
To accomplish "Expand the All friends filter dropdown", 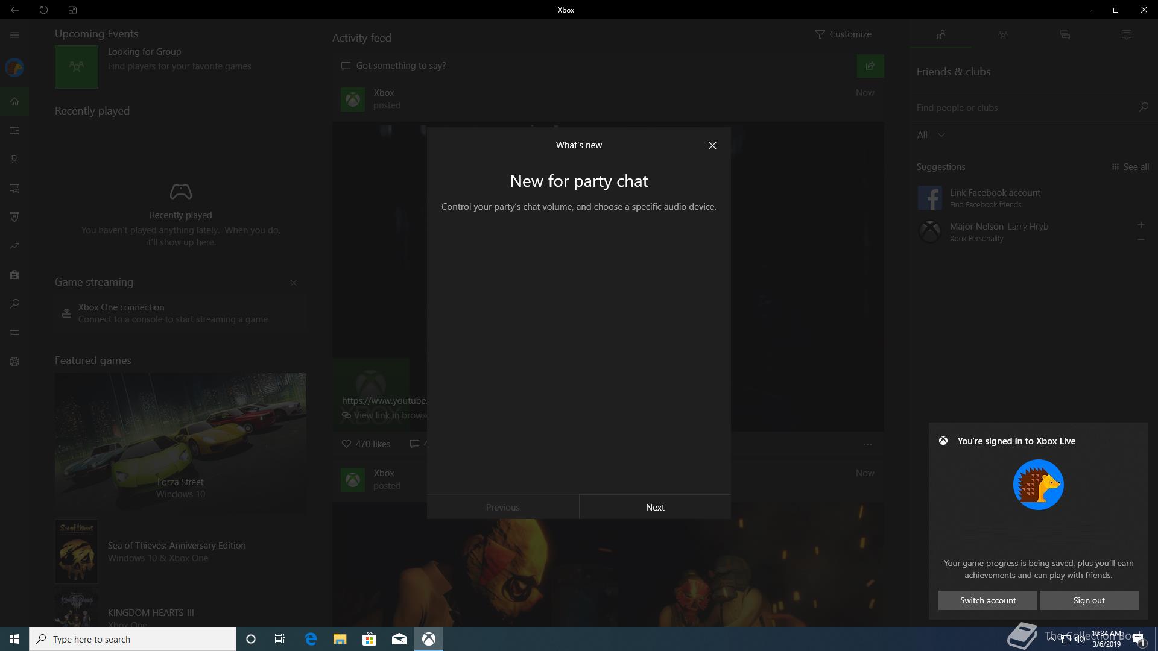I will tap(931, 135).
